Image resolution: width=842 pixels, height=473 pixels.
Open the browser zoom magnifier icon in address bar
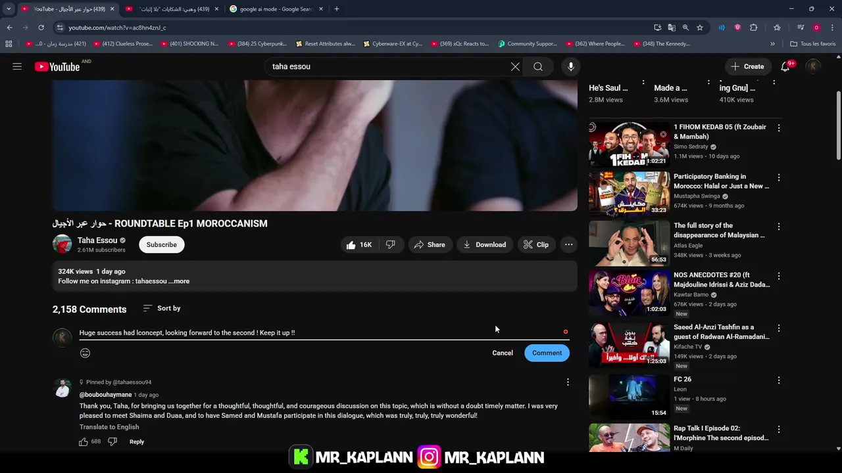[685, 28]
